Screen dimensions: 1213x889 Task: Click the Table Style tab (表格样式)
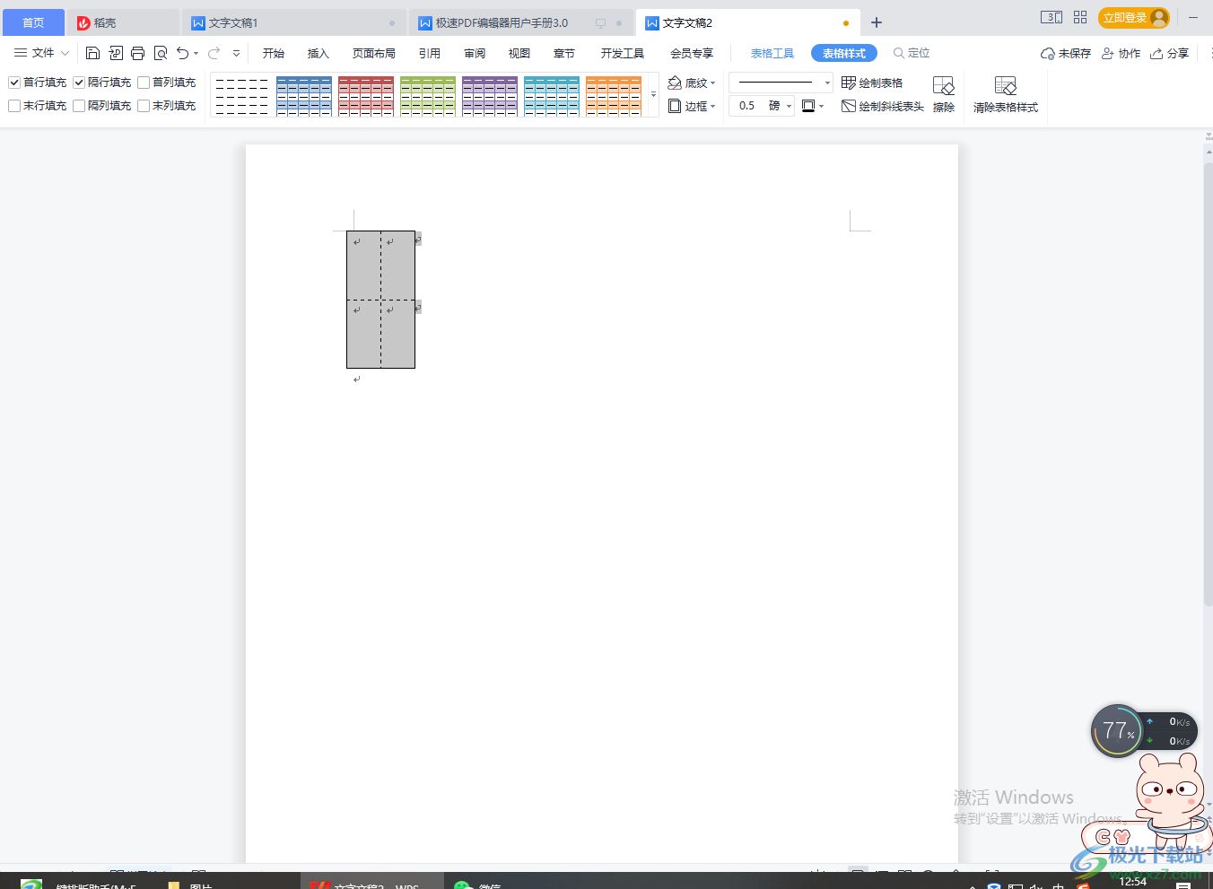click(844, 54)
